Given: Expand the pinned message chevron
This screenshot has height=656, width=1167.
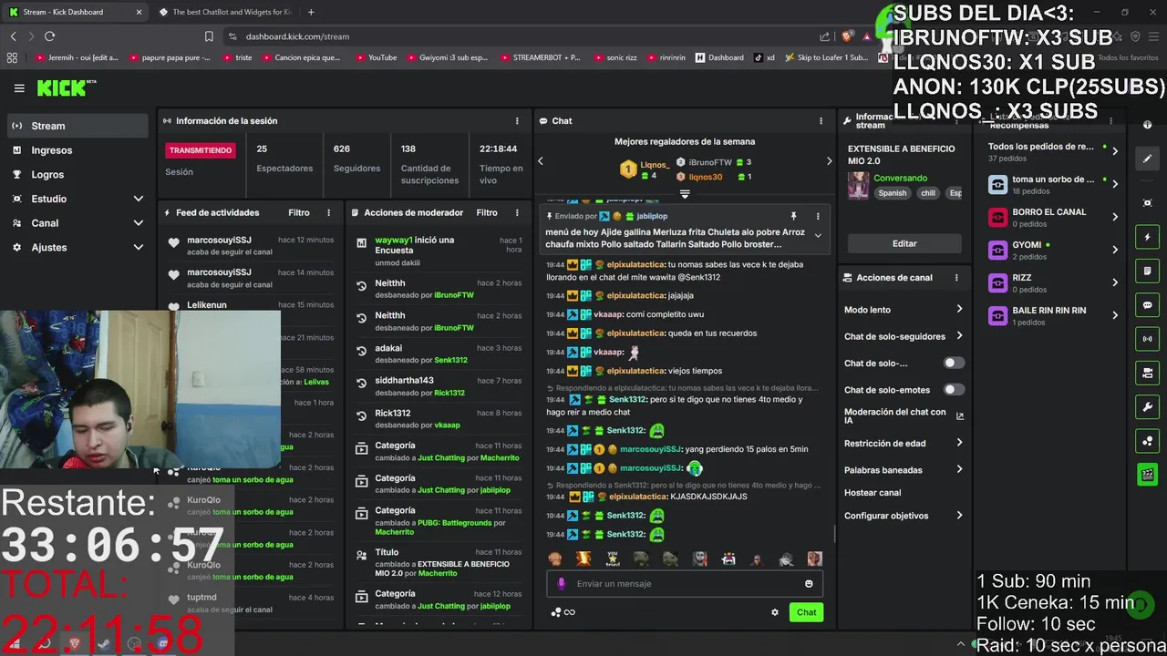Looking at the screenshot, I should click(x=818, y=235).
